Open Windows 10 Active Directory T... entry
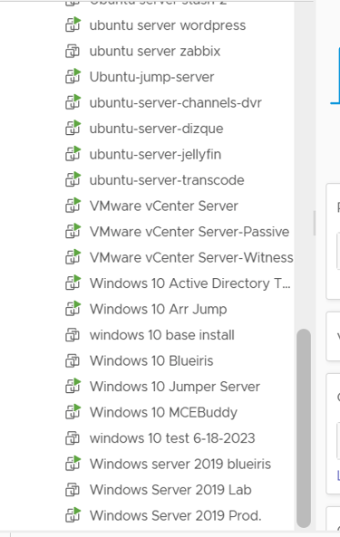 [190, 283]
